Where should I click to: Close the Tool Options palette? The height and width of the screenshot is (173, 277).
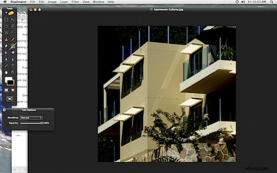(x=5, y=110)
